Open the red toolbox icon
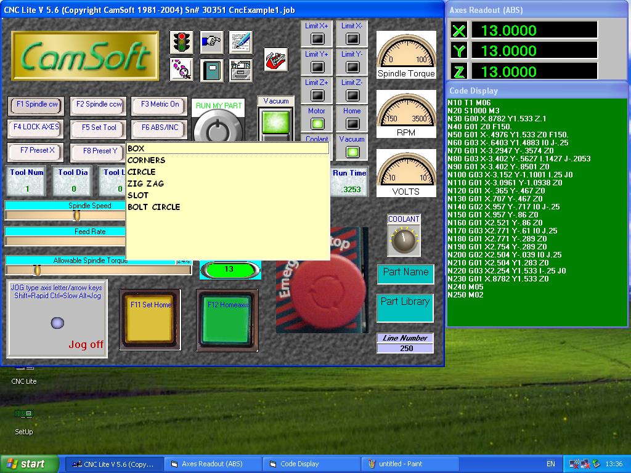This screenshot has height=473, width=631. click(x=276, y=60)
